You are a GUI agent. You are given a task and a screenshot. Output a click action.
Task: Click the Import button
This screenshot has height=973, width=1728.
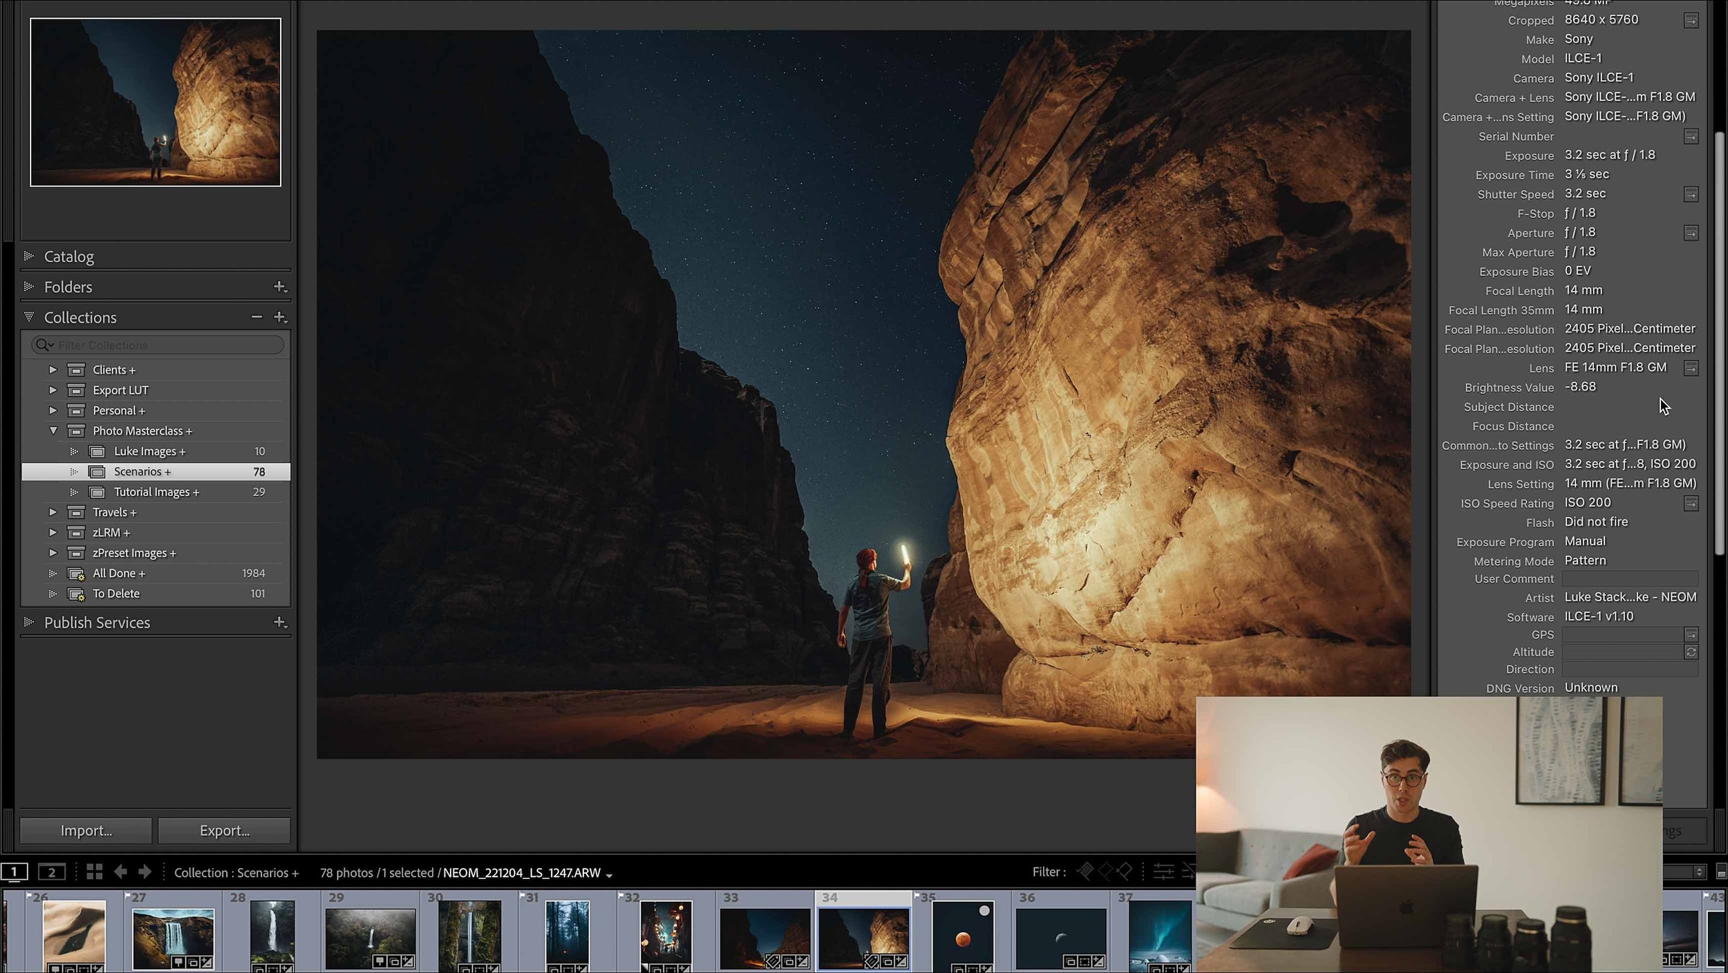coord(86,831)
